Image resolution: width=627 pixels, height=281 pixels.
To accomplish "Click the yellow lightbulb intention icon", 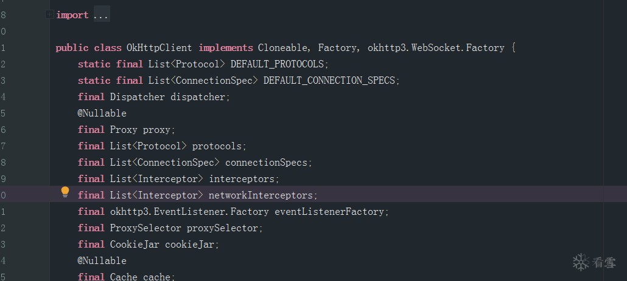I will pos(65,193).
